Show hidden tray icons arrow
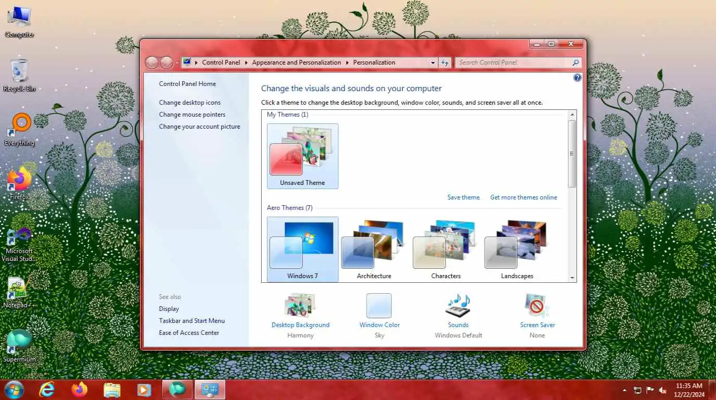Image resolution: width=716 pixels, height=400 pixels. click(624, 390)
